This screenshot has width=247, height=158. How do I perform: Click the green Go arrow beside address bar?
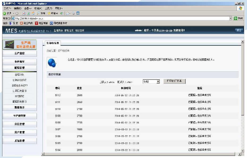click(x=235, y=18)
